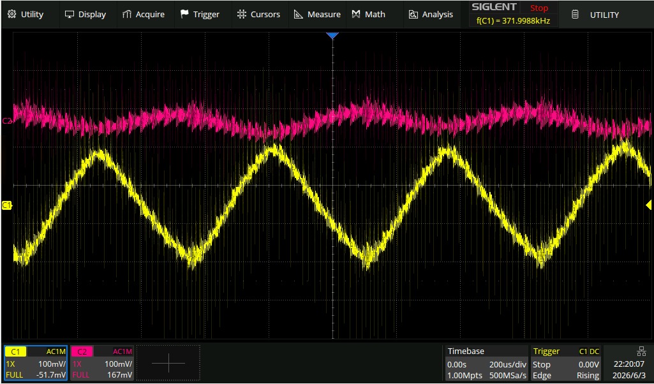Click the UTILITY side panel icon
The width and height of the screenshot is (654, 384).
pyautogui.click(x=575, y=15)
